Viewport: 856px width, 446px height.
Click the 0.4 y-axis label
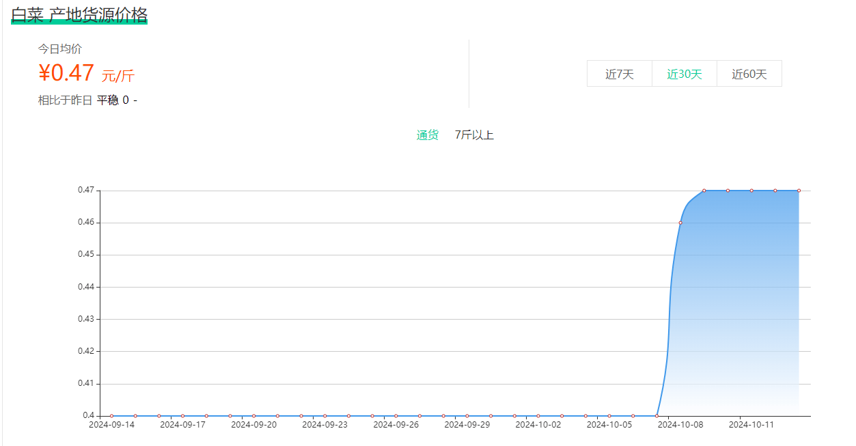click(89, 415)
